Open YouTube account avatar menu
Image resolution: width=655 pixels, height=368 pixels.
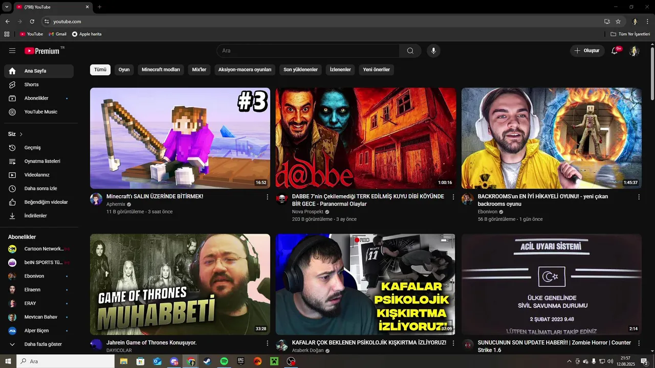pyautogui.click(x=634, y=51)
